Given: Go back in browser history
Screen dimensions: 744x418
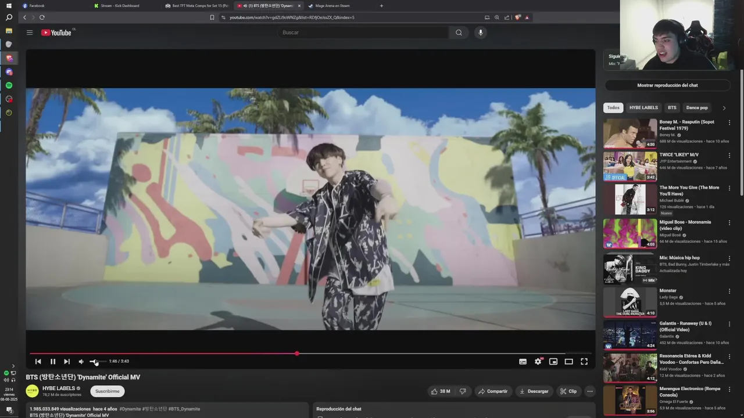Looking at the screenshot, I should click(x=24, y=17).
